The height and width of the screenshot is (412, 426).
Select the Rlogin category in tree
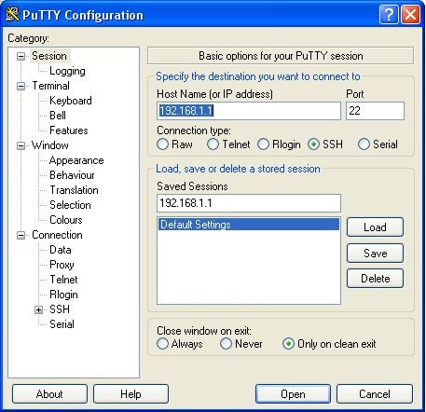click(x=63, y=295)
